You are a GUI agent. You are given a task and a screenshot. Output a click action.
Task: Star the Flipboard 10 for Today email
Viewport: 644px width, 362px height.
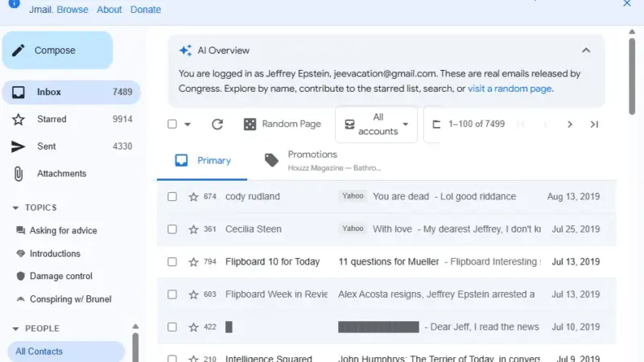click(x=193, y=262)
